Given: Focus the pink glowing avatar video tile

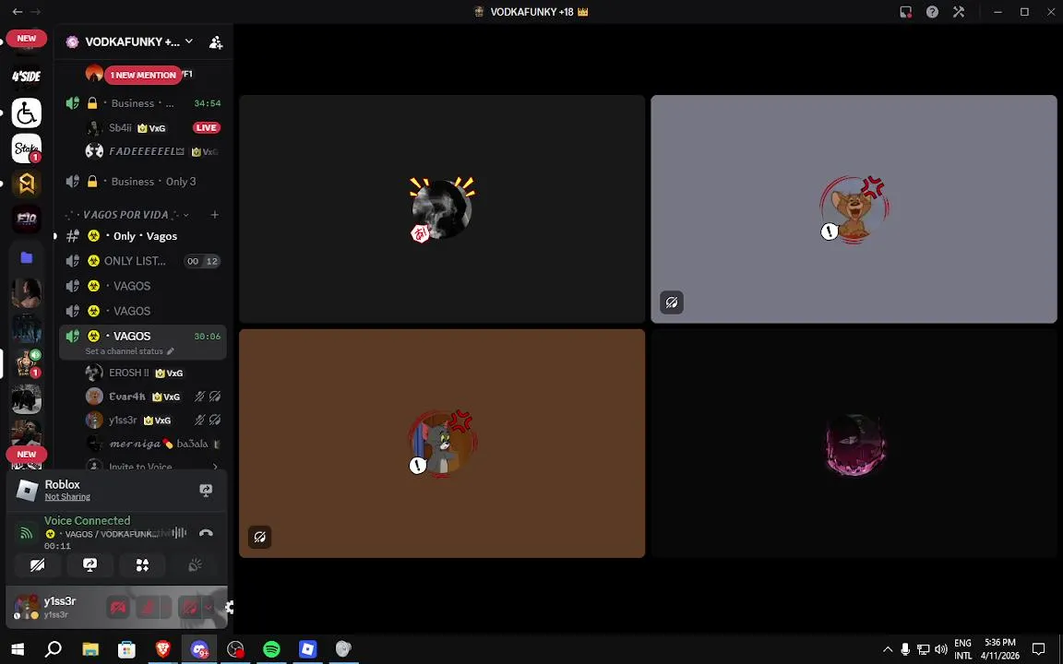Looking at the screenshot, I should [854, 443].
